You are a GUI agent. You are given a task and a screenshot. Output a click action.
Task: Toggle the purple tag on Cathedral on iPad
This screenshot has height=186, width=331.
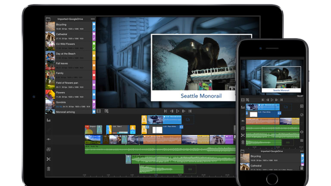pos(94,36)
